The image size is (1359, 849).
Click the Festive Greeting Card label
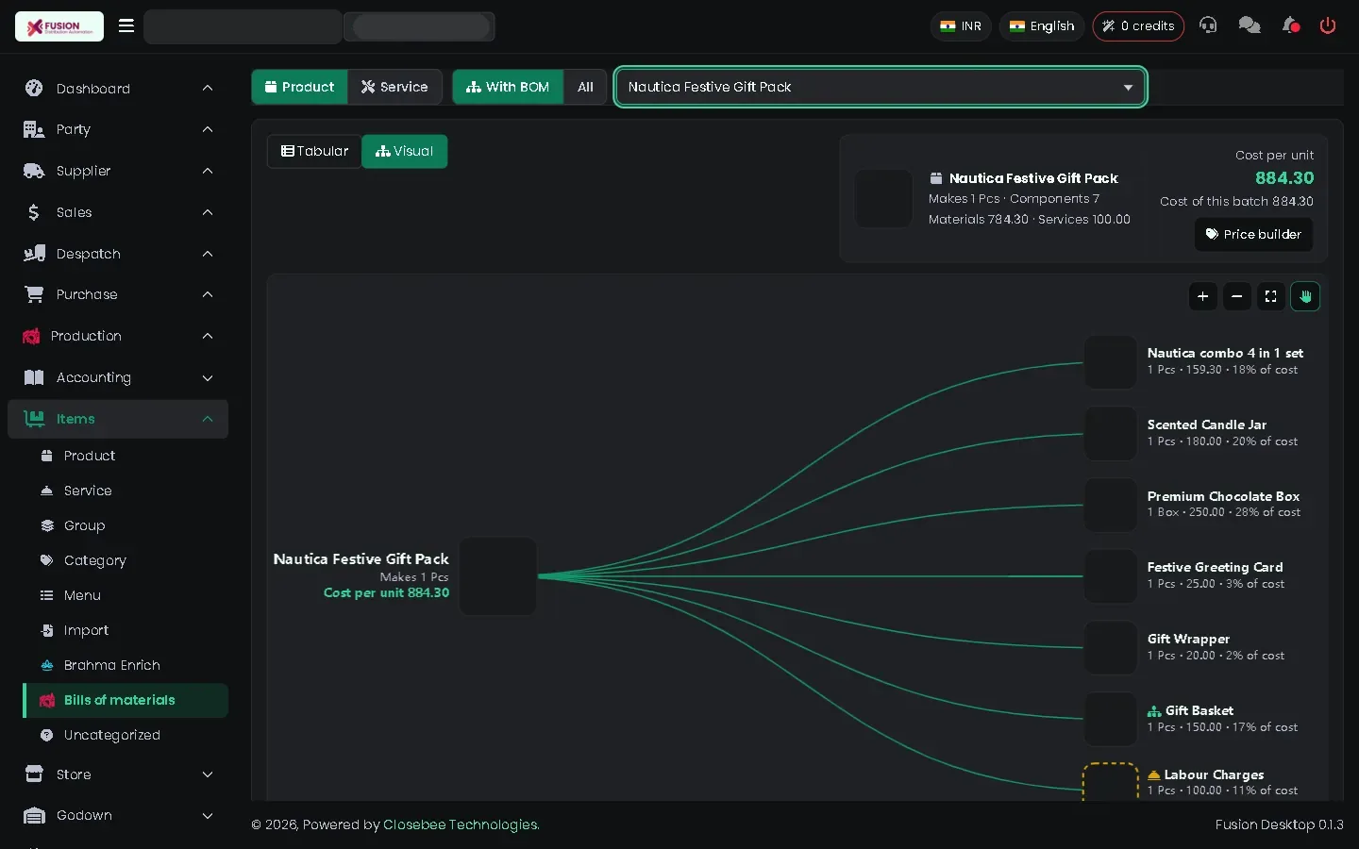click(x=1215, y=567)
